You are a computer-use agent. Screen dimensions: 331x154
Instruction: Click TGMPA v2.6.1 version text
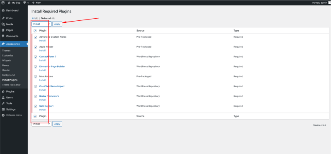tap(319, 125)
